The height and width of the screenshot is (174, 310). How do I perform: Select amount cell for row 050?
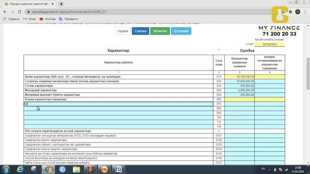click(239, 95)
